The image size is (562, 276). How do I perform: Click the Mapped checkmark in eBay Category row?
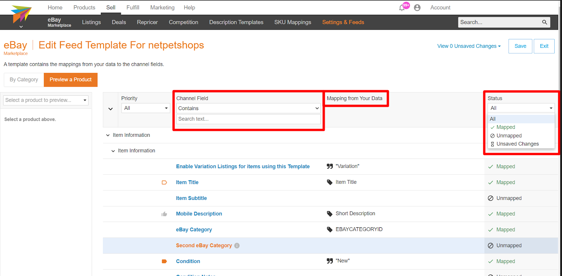pos(491,230)
